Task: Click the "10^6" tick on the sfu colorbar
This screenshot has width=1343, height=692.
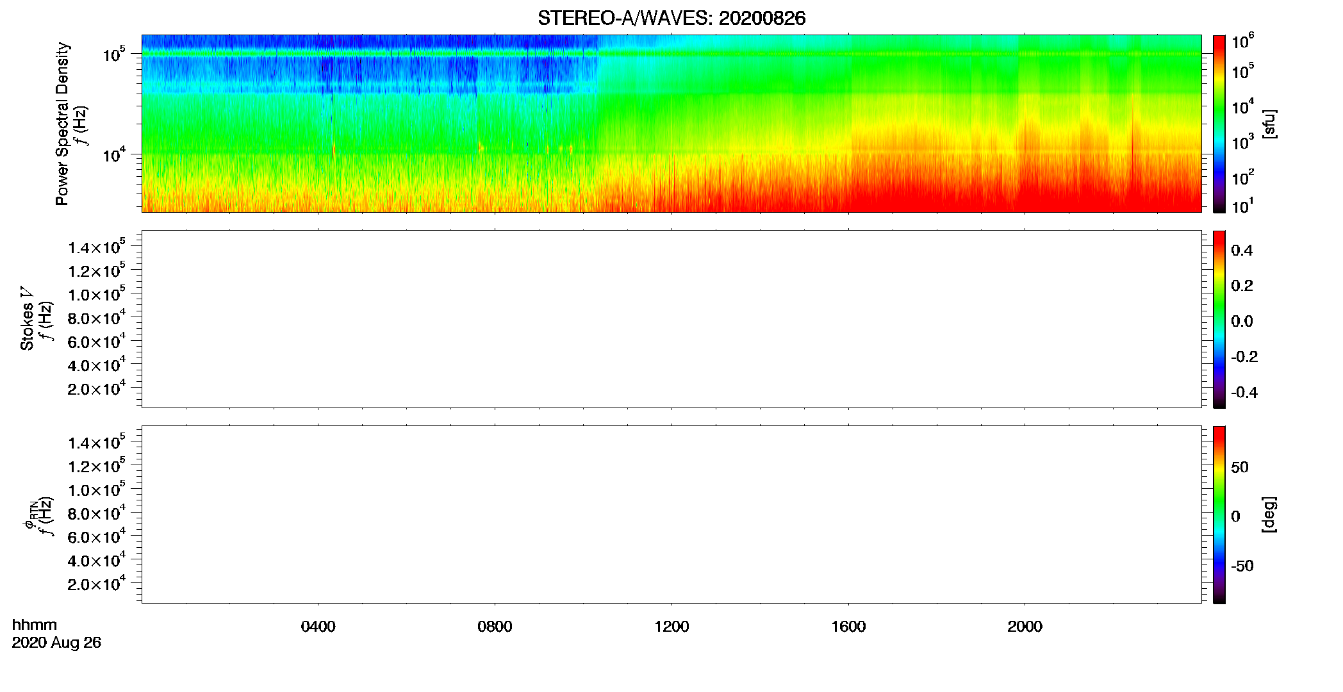Action: 1243,42
